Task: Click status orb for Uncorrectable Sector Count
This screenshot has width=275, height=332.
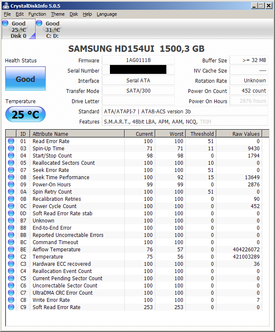Action: 11,285
